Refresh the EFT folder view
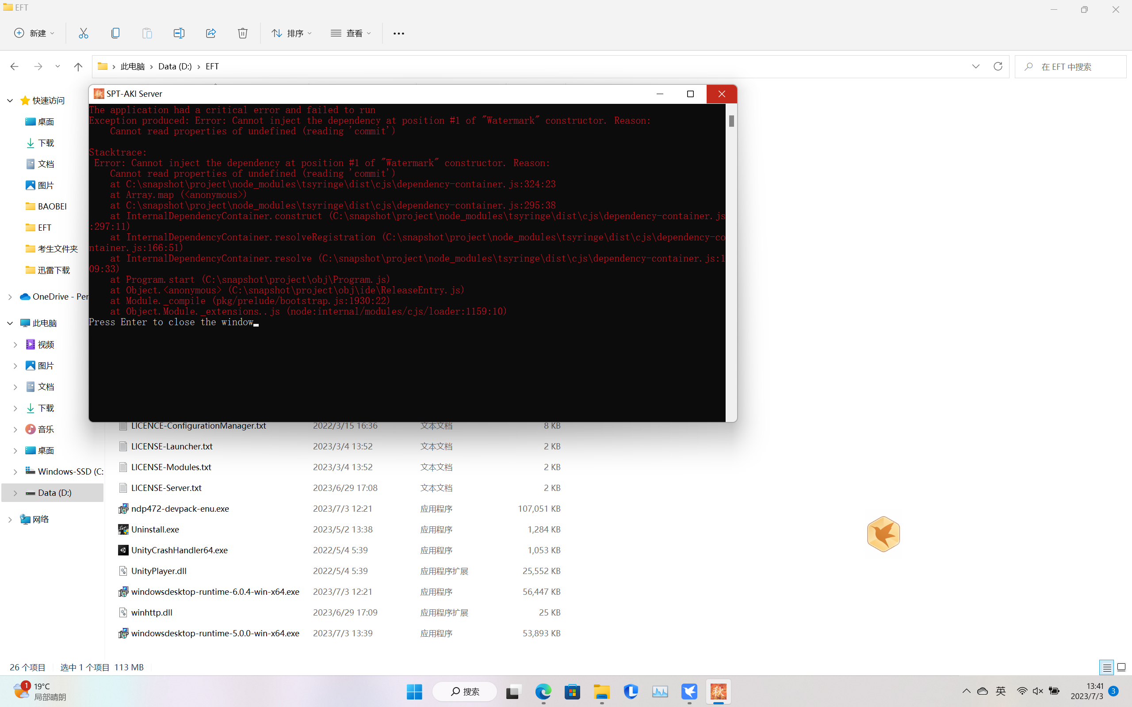The width and height of the screenshot is (1132, 707). tap(998, 66)
